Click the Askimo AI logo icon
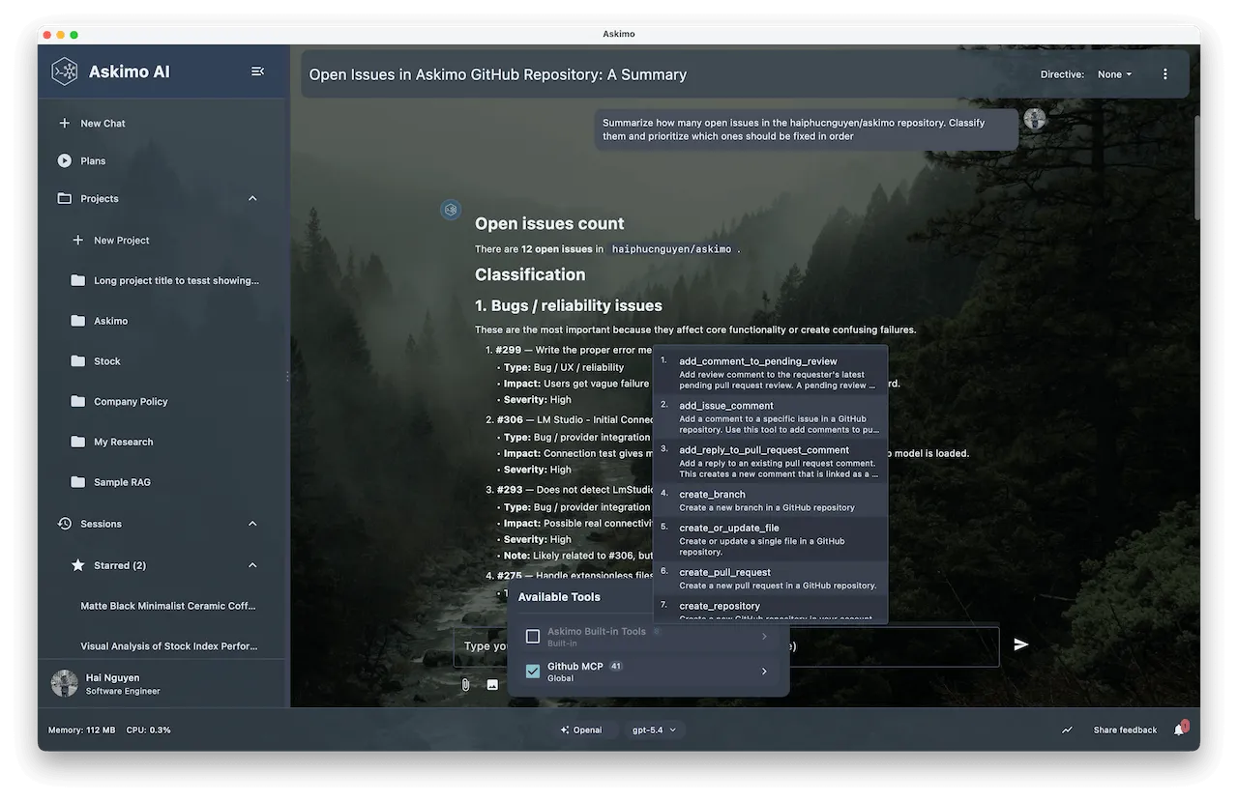Image resolution: width=1238 pixels, height=801 pixels. click(x=65, y=72)
